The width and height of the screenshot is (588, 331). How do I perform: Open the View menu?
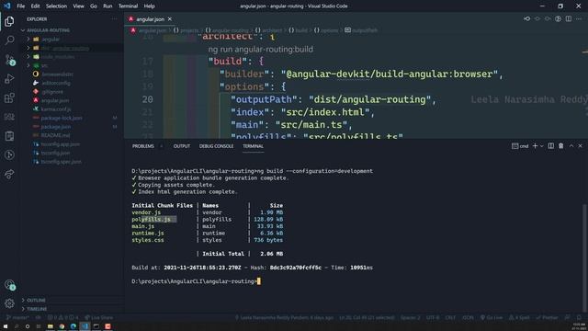(x=78, y=6)
